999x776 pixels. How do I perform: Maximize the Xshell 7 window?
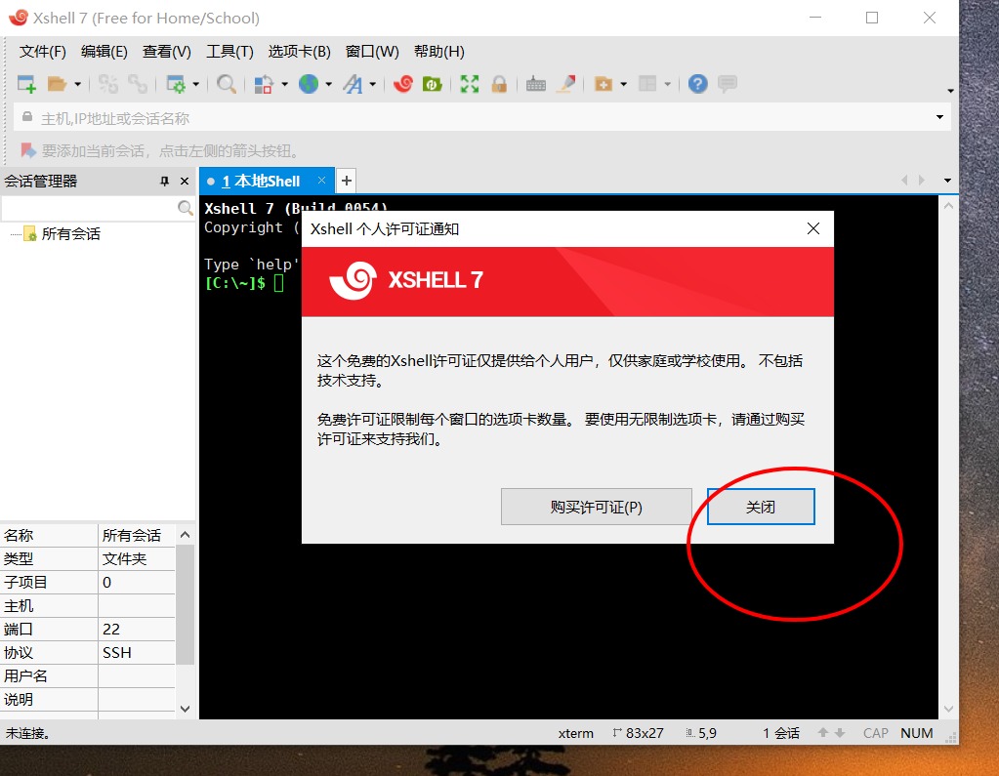click(872, 18)
